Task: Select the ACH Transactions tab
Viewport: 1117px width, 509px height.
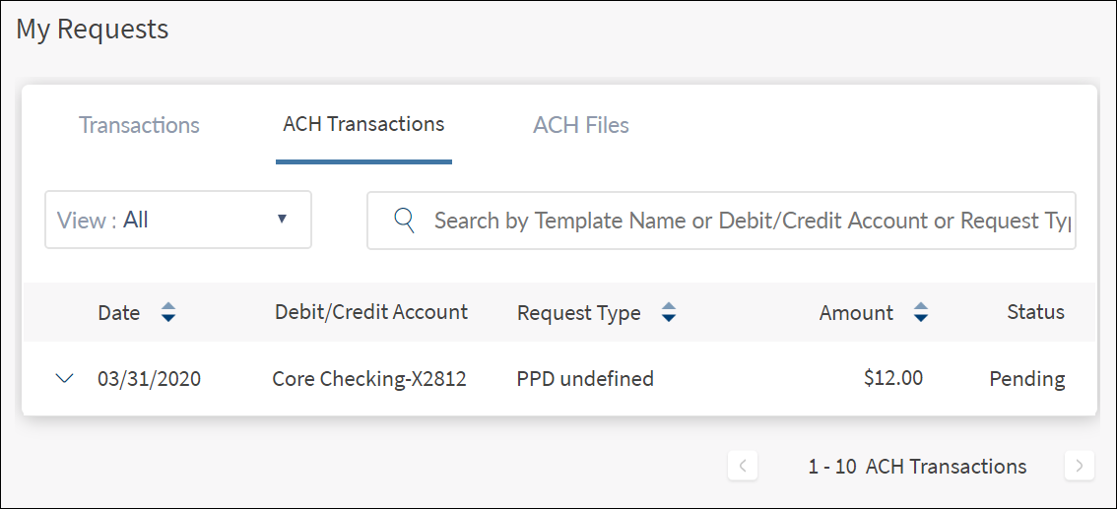Action: coord(363,125)
